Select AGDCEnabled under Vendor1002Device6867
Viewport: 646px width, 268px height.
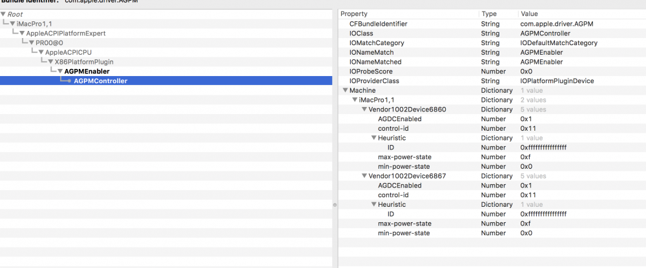click(x=492, y=186)
